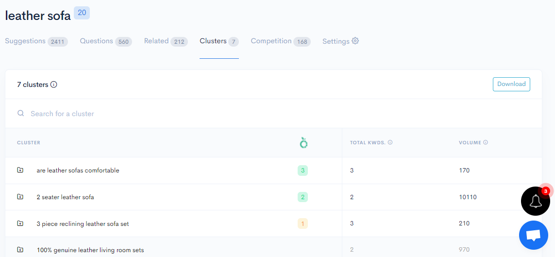Open the Settings tab

point(340,41)
